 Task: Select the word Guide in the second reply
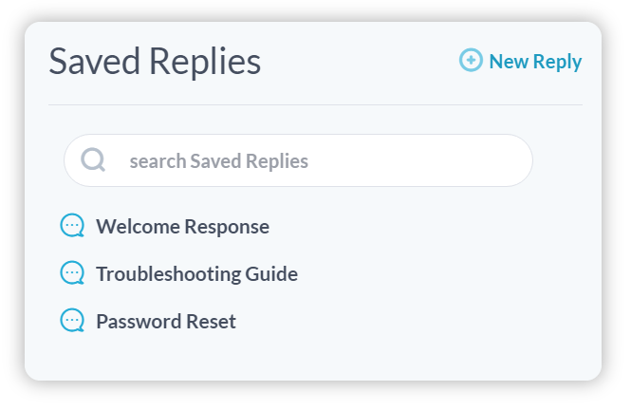271,274
